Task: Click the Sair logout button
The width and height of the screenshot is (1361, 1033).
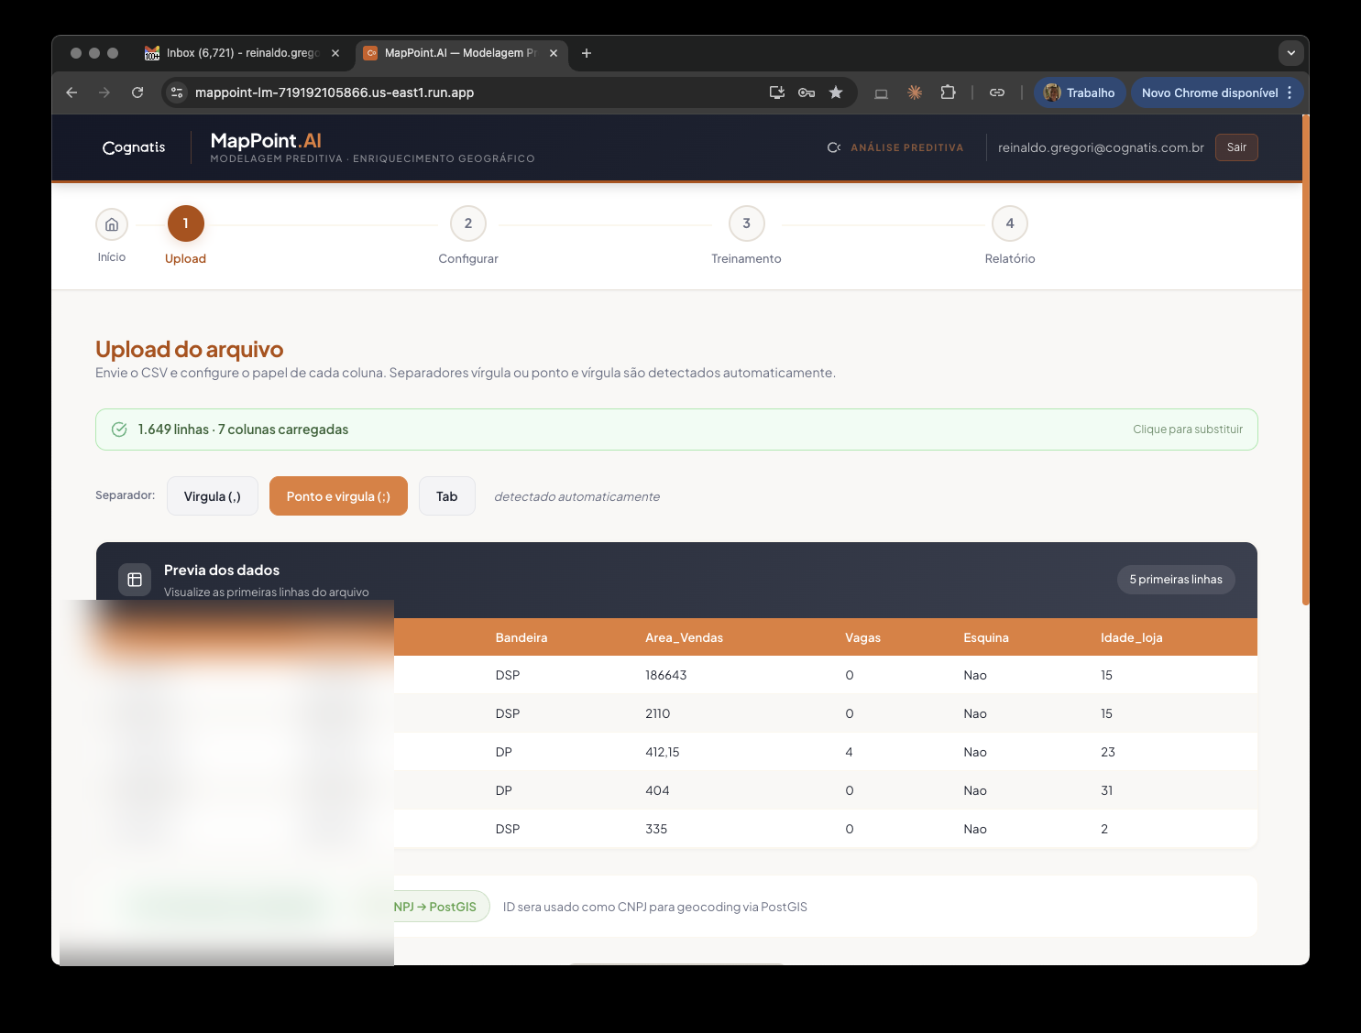Action: [x=1236, y=147]
